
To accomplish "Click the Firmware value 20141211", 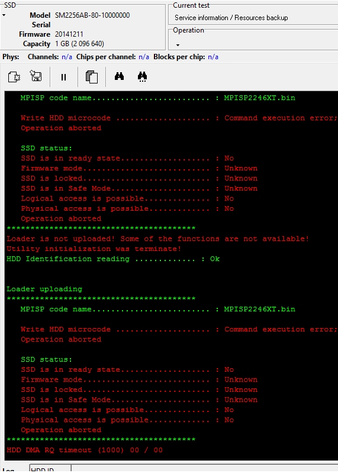I will [69, 34].
